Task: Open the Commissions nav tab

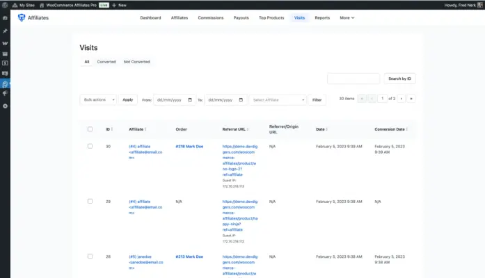Action: [x=211, y=17]
